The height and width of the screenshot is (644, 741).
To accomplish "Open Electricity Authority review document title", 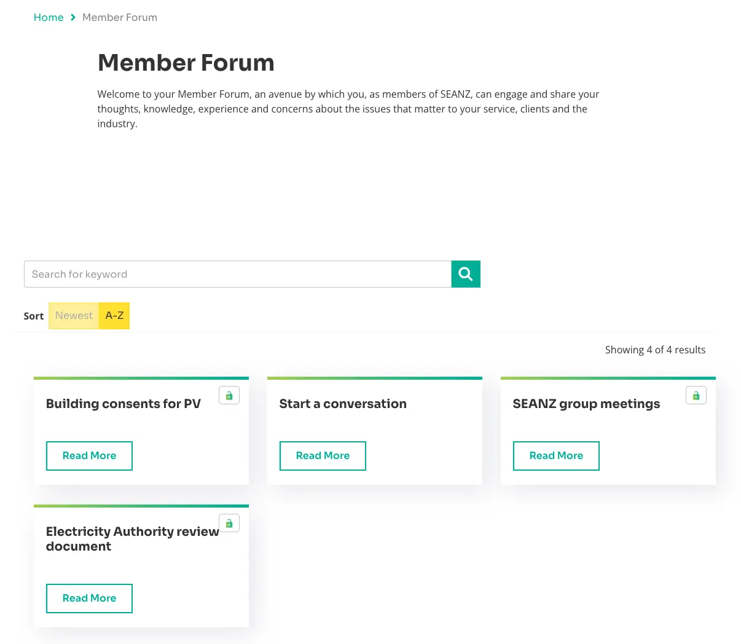I will (x=132, y=538).
